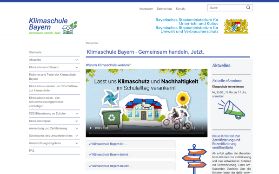
Task: Click the 'anmelden' link for the eSession
Action: [x=218, y=96]
